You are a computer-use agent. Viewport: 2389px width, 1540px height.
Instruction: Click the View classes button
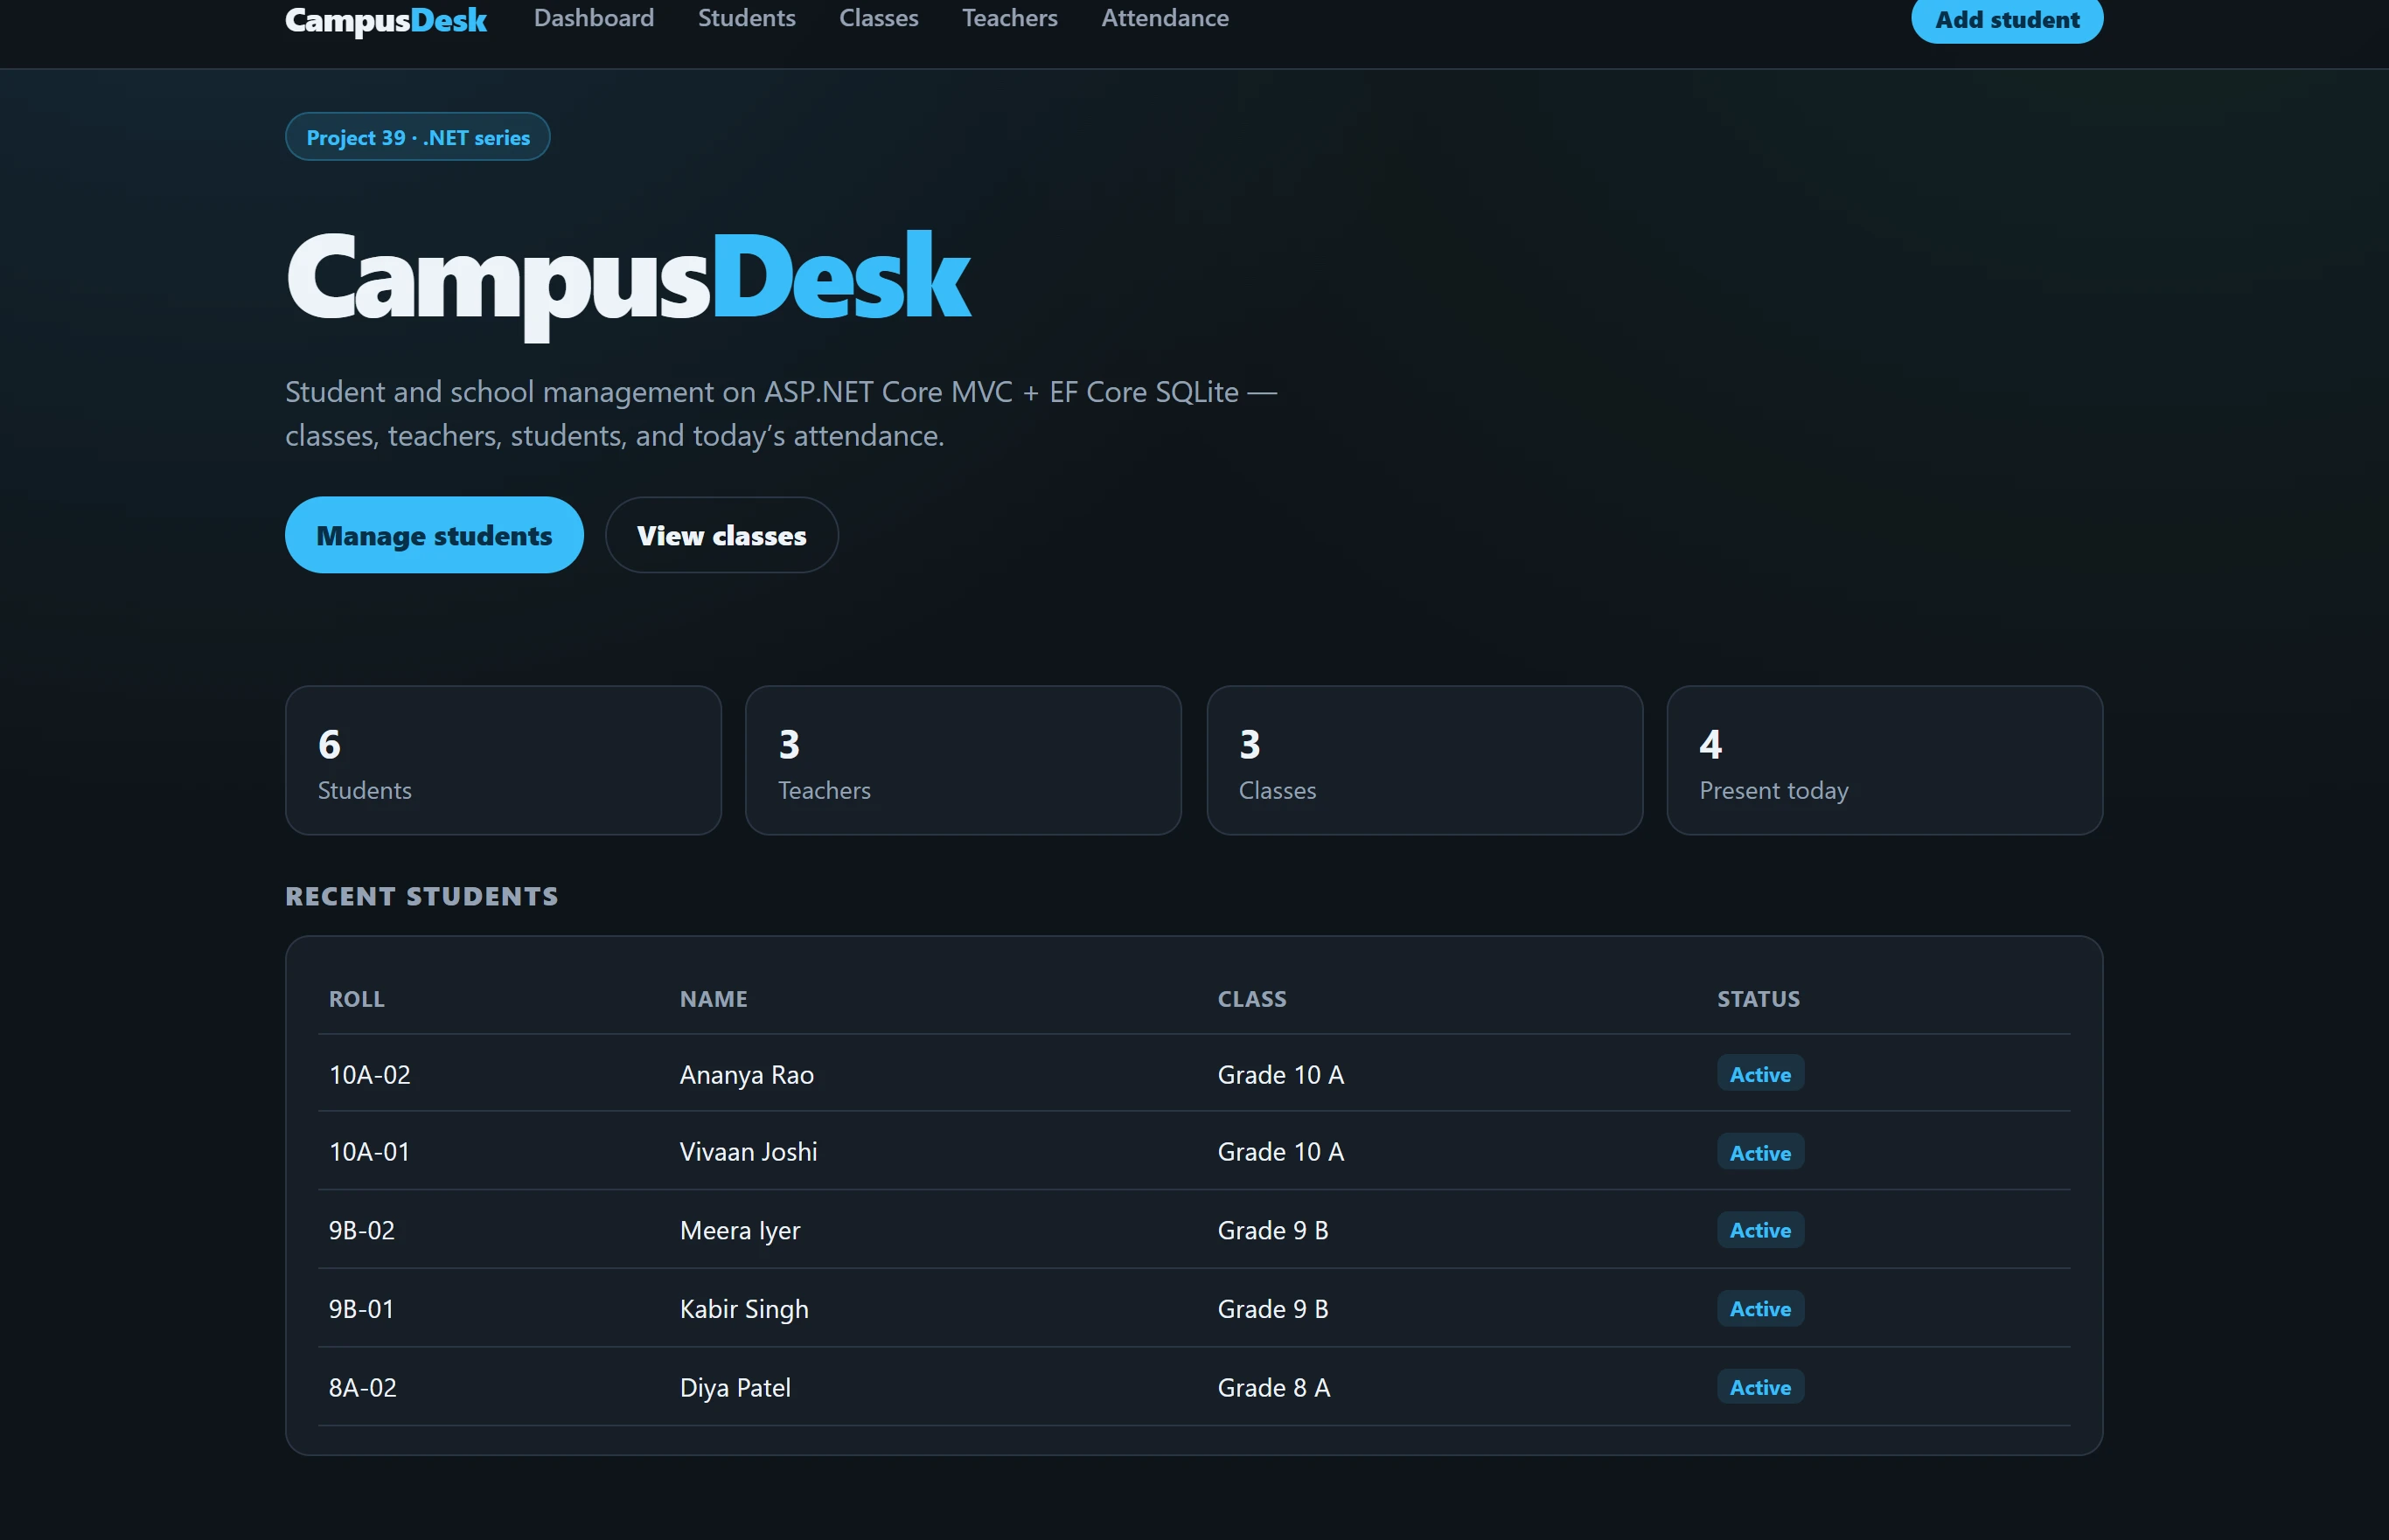tap(721, 535)
